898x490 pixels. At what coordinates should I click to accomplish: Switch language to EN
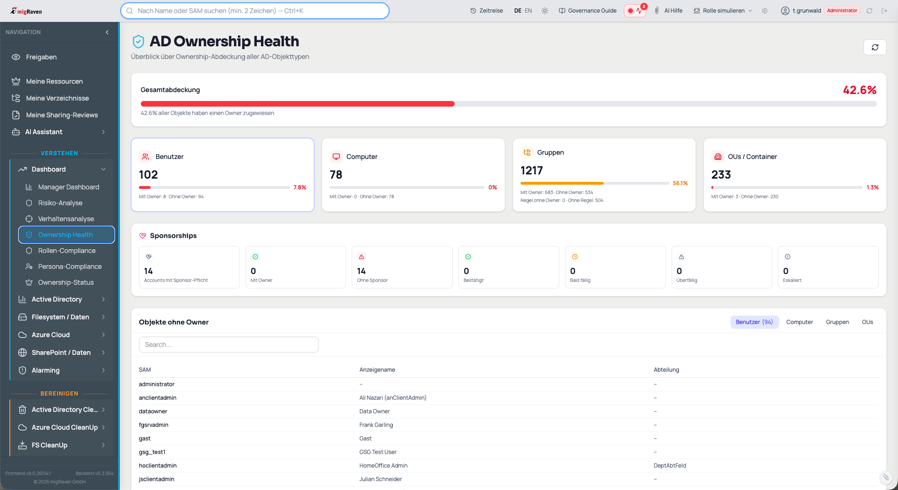(x=529, y=11)
